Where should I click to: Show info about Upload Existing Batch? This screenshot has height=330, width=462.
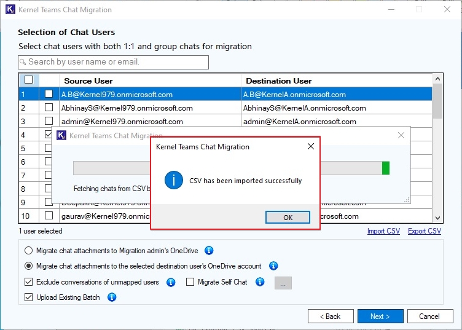(112, 297)
